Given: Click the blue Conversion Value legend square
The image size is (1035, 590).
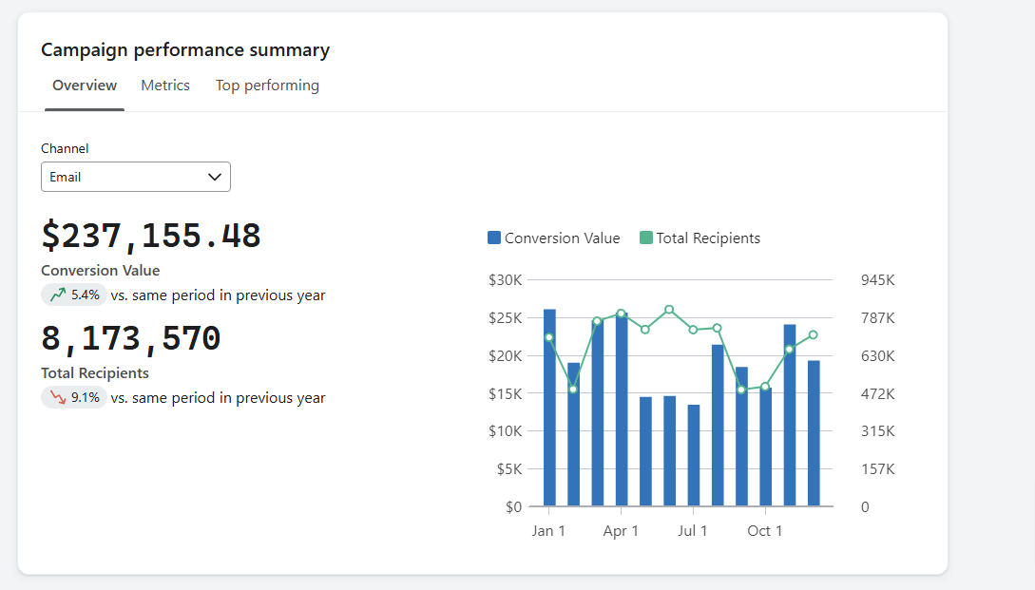Looking at the screenshot, I should pos(492,238).
